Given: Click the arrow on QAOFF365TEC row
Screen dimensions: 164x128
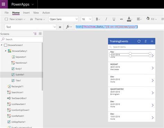Looking at the screenshot, I should [153, 93].
